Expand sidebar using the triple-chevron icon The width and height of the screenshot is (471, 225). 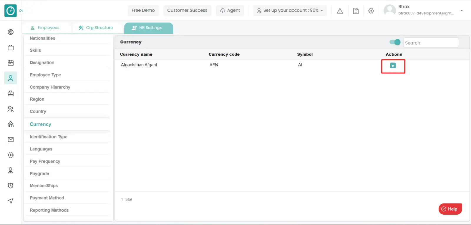[x=21, y=11]
